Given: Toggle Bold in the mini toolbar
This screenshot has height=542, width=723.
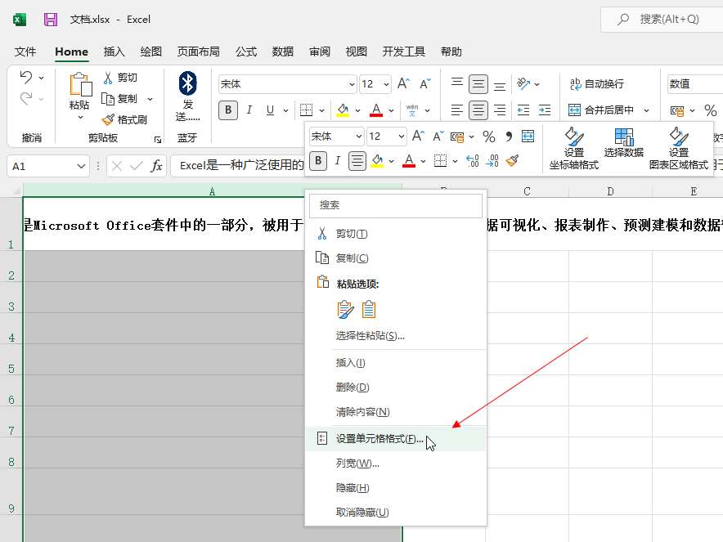Looking at the screenshot, I should 318,161.
